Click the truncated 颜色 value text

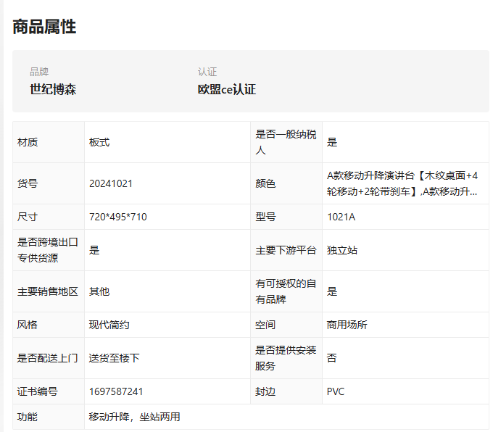pyautogui.click(x=402, y=183)
